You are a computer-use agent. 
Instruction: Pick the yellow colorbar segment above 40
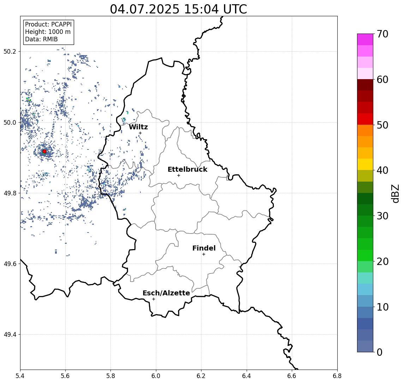click(x=365, y=164)
